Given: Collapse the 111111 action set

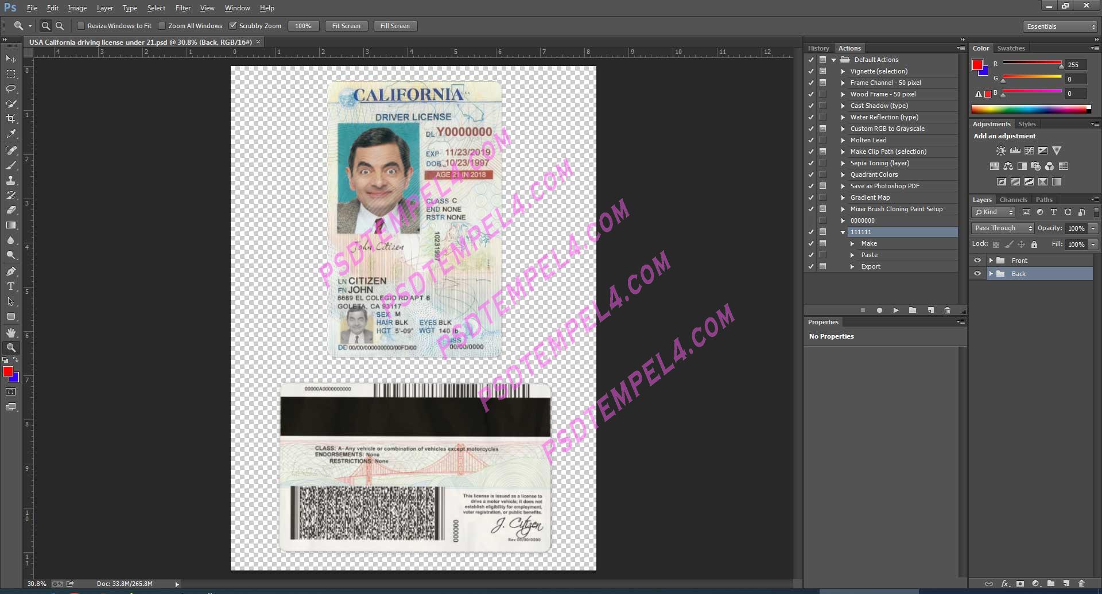Looking at the screenshot, I should pos(843,232).
